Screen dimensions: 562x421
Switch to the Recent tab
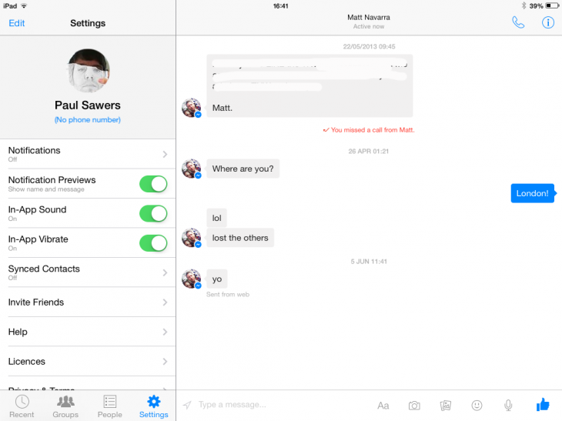point(22,406)
